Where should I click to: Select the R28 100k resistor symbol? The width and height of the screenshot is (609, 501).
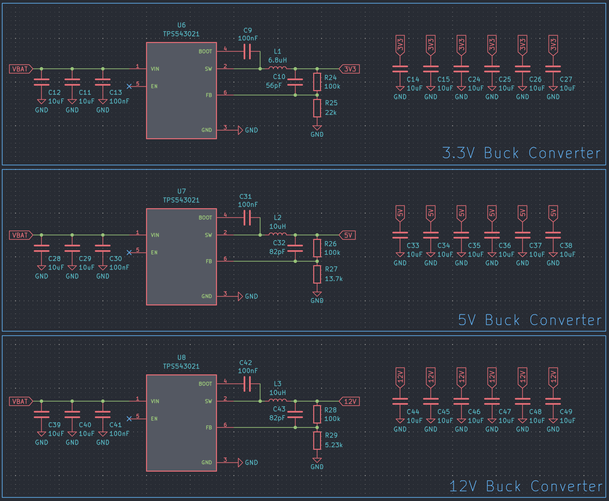pyautogui.click(x=317, y=414)
